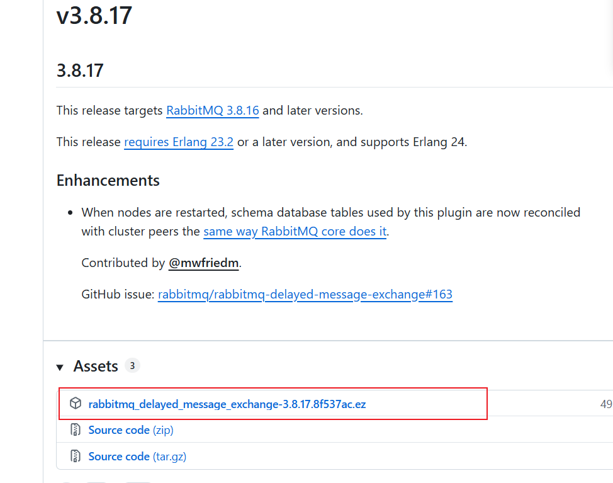Click the 'Contributed by' text
613x483 pixels.
123,263
